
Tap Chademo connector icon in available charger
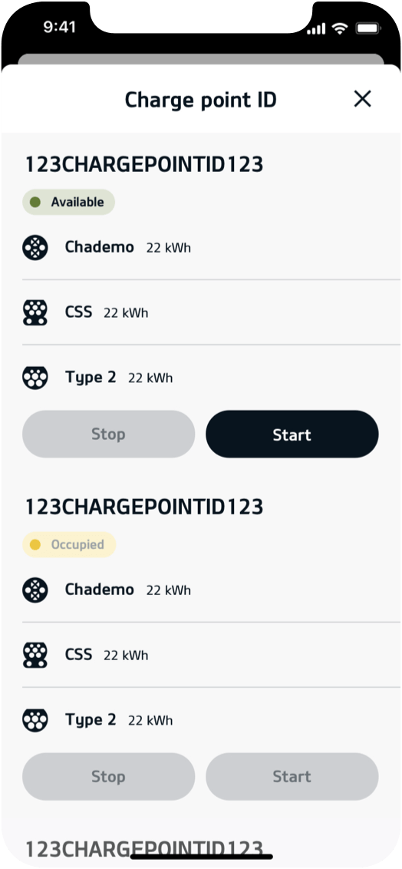tap(35, 248)
